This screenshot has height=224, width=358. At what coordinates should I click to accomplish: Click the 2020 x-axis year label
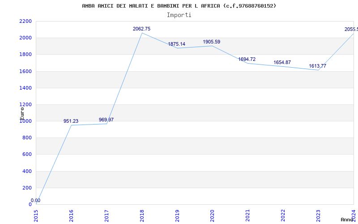pos(212,215)
